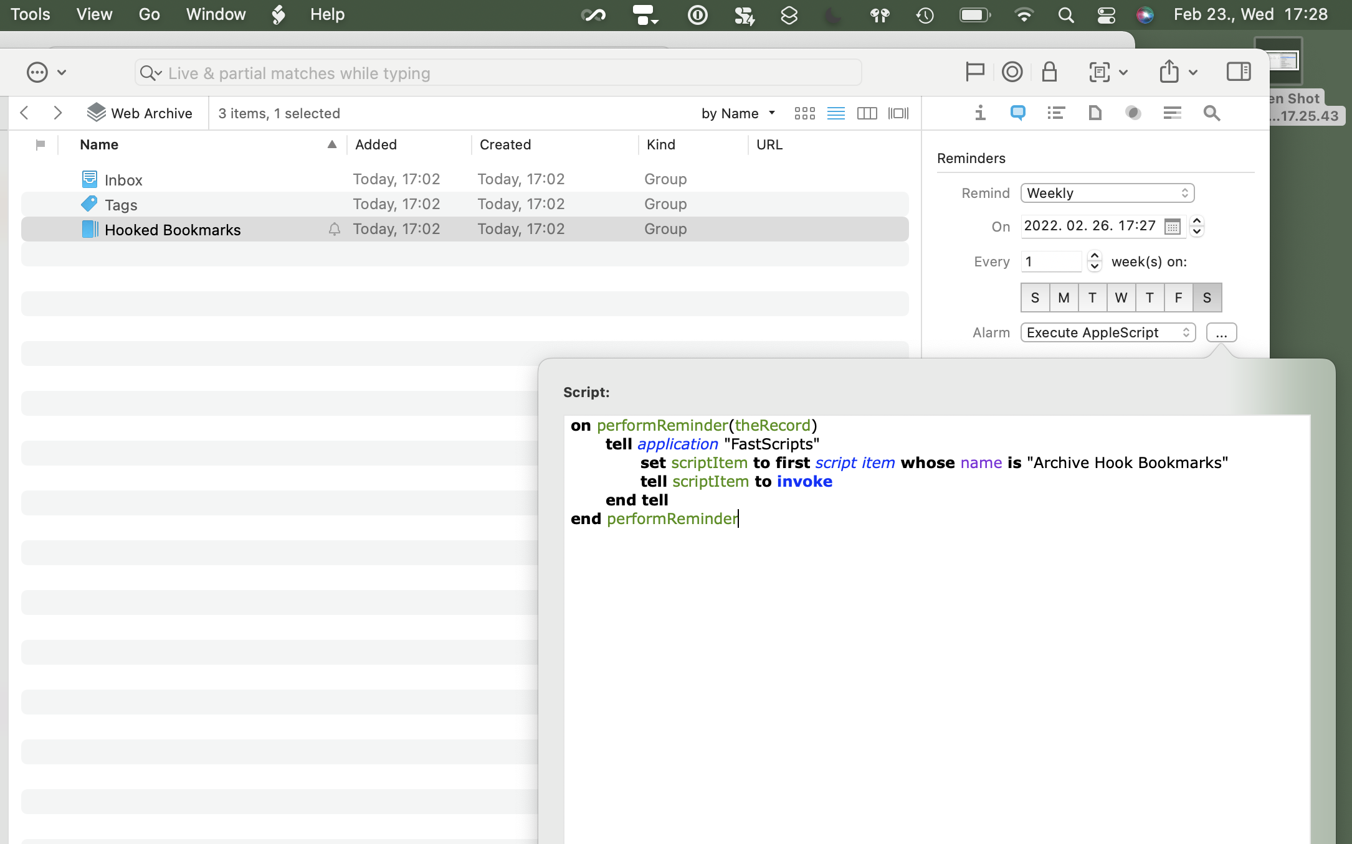The width and height of the screenshot is (1352, 844).
Task: Open the Scripts menu bar icon
Action: point(278,14)
